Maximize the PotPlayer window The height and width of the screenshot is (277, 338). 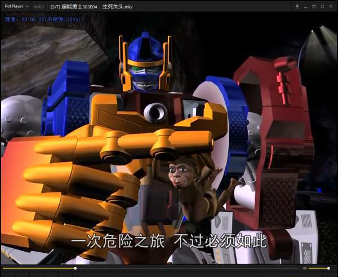[x=314, y=7]
